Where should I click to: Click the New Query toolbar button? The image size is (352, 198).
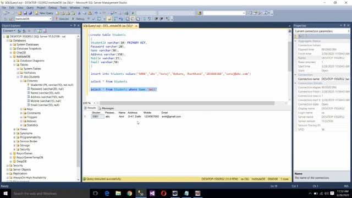tap(44, 13)
